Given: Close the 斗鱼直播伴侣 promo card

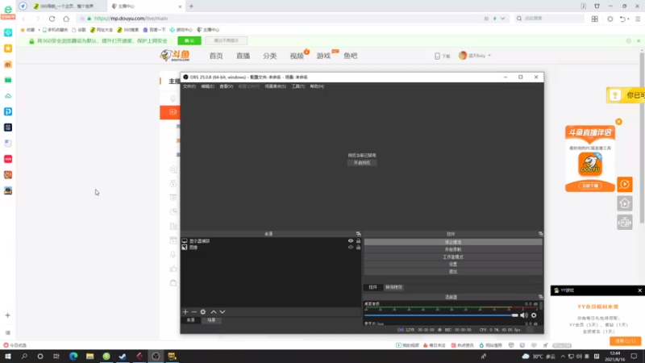Looking at the screenshot, I should pos(618,122).
